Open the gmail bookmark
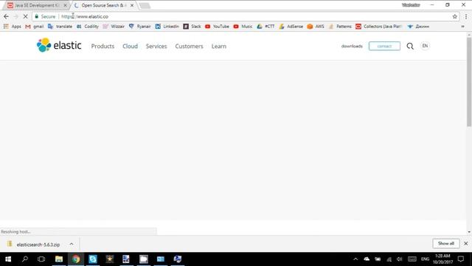The height and width of the screenshot is (266, 472). pyautogui.click(x=35, y=27)
